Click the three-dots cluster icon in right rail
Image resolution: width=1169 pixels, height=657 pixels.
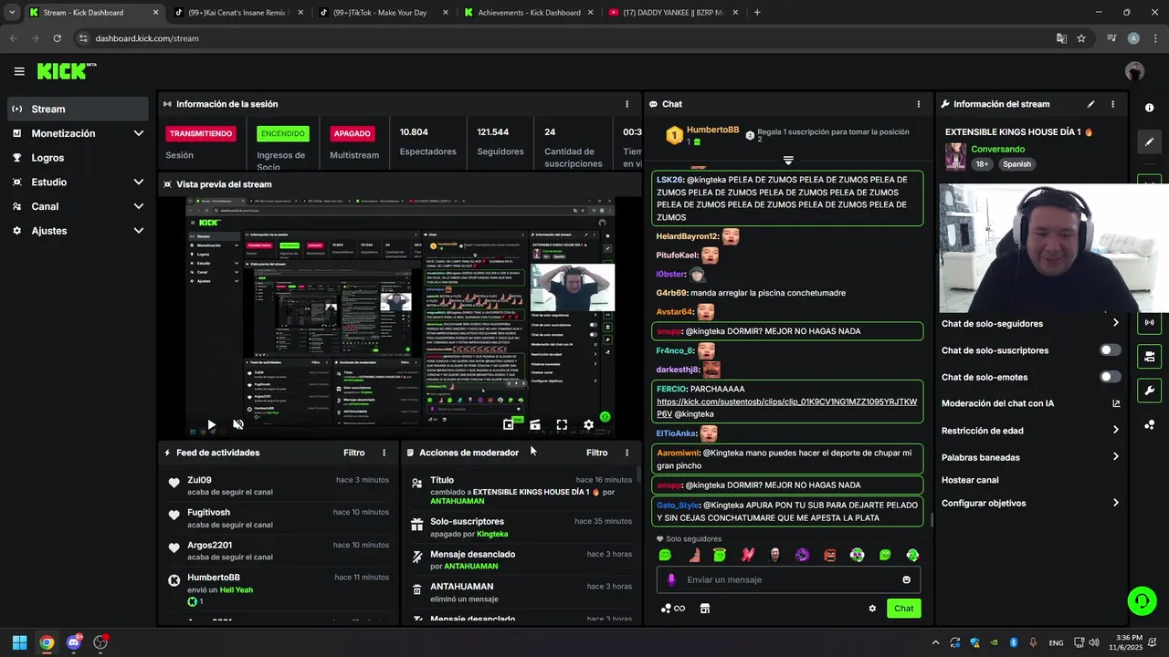1149,425
